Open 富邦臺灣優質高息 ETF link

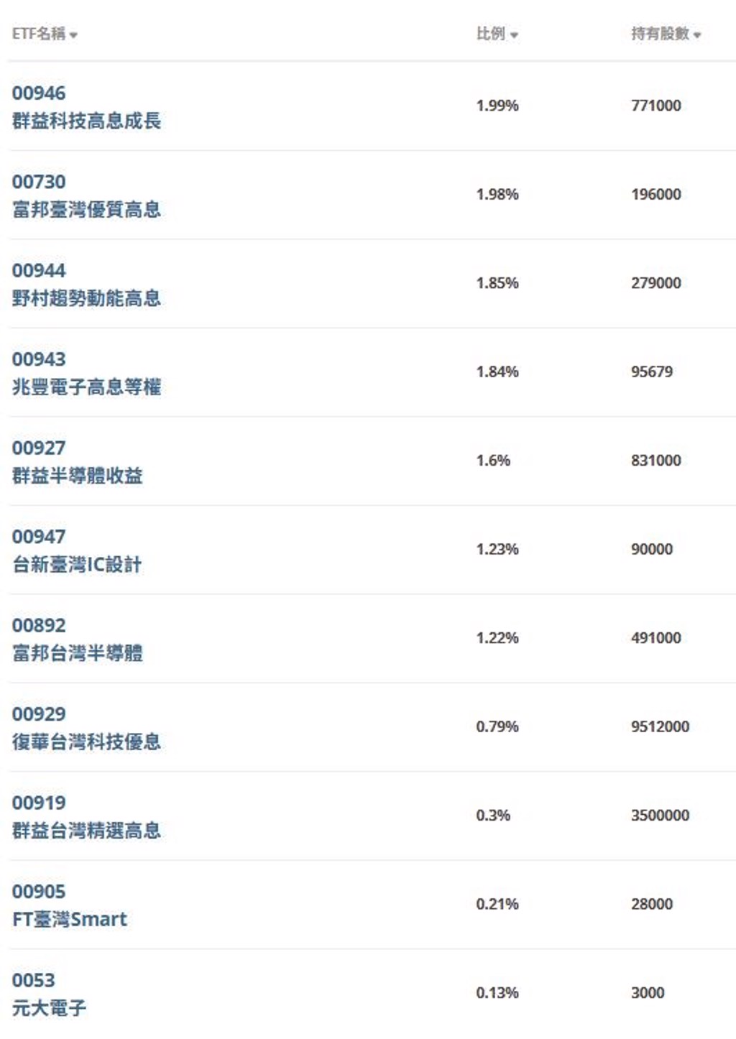coord(86,210)
